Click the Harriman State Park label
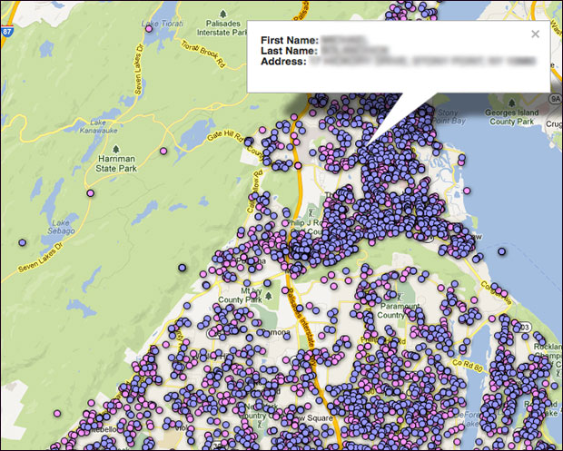 click(x=117, y=163)
